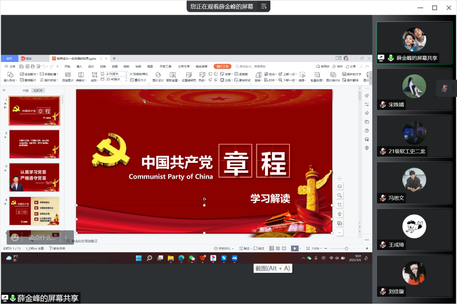457x305 pixels.
Task: Click the 分享 share button
Action: click(x=351, y=67)
